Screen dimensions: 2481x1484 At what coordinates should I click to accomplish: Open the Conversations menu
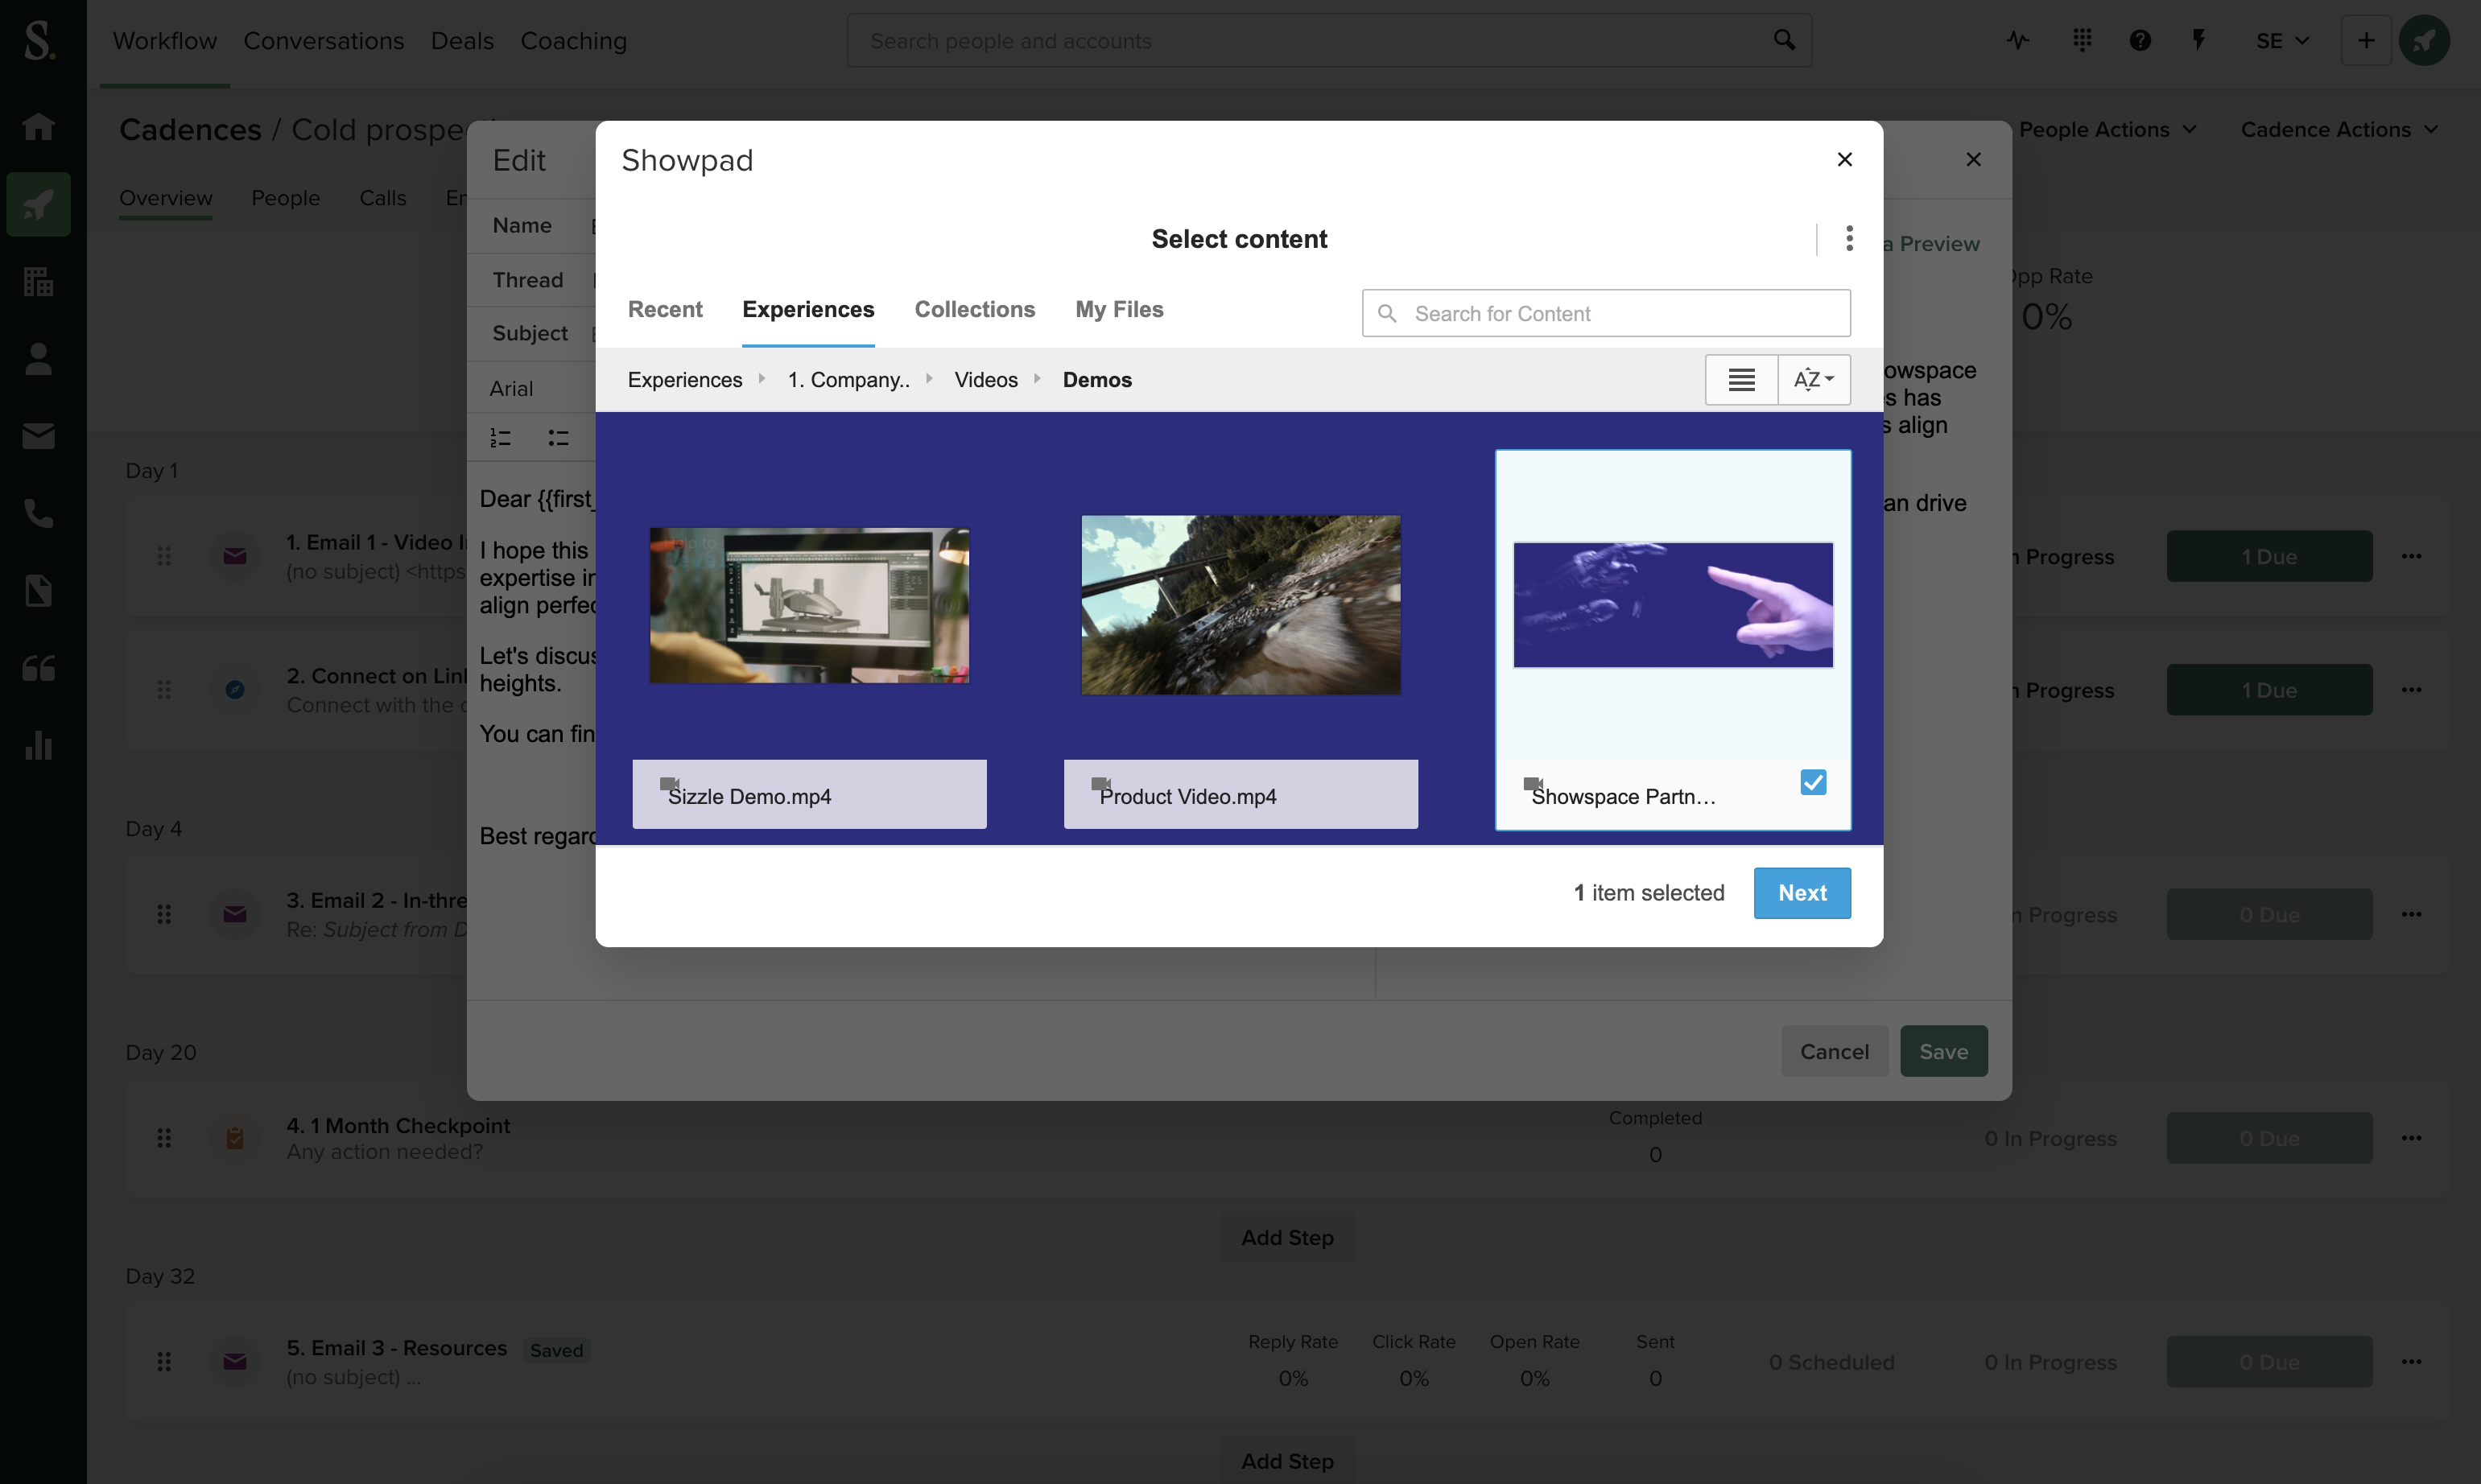click(x=324, y=41)
